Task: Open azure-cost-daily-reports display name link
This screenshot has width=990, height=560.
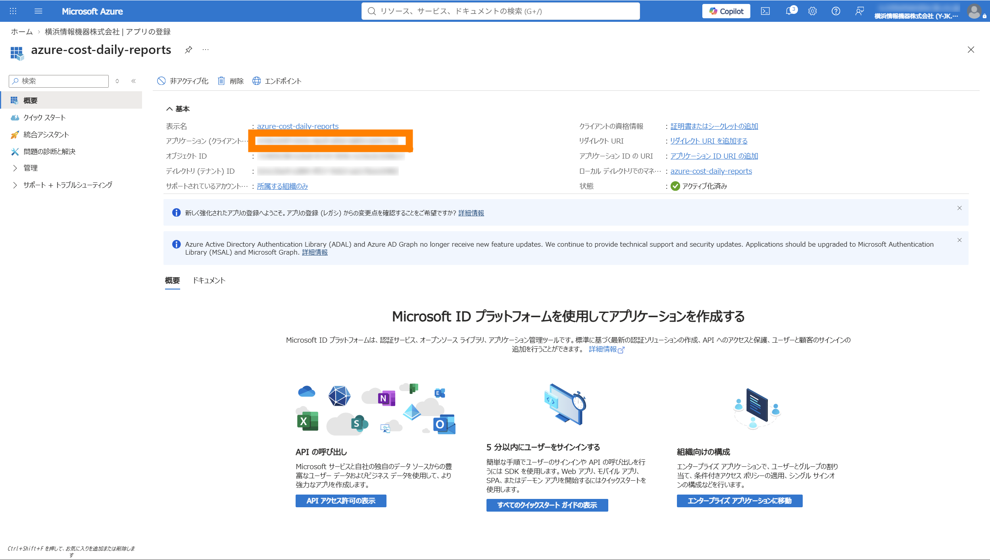Action: coord(298,126)
